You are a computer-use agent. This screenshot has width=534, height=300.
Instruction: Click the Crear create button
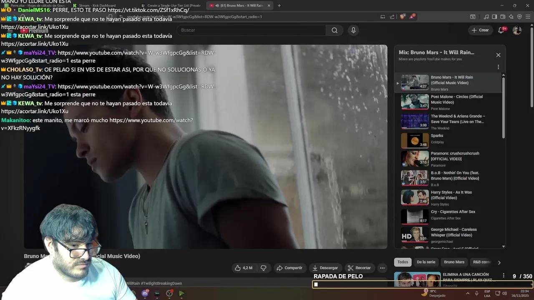pos(480,30)
